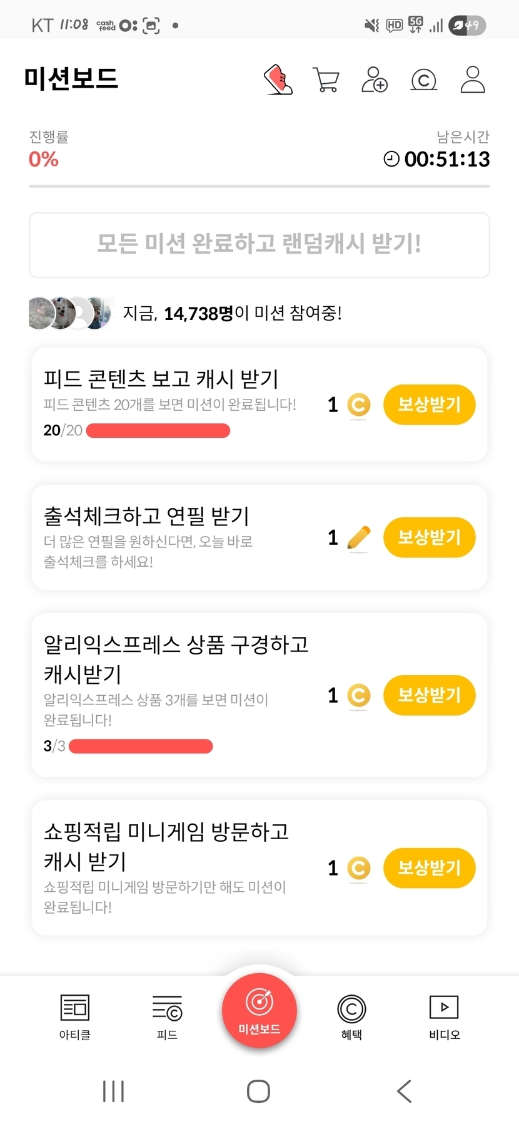The image size is (519, 1126).
Task: Claim reward for 알리익스프레스 mission
Action: [x=429, y=695]
